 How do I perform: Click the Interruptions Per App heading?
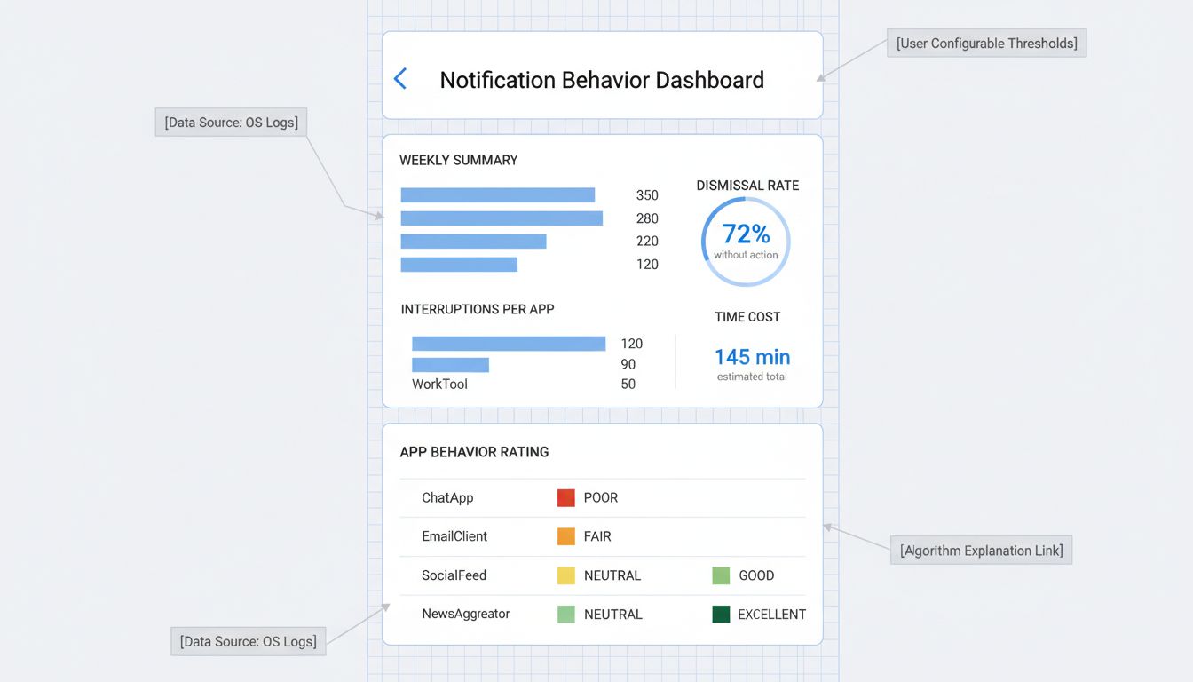477,309
